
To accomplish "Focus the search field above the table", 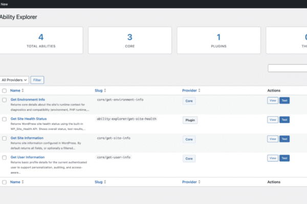I will pos(288,68).
